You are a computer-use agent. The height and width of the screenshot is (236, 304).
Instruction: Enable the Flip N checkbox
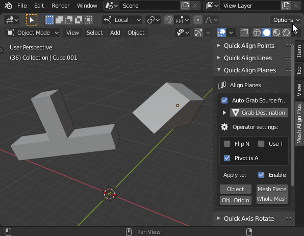pos(227,144)
